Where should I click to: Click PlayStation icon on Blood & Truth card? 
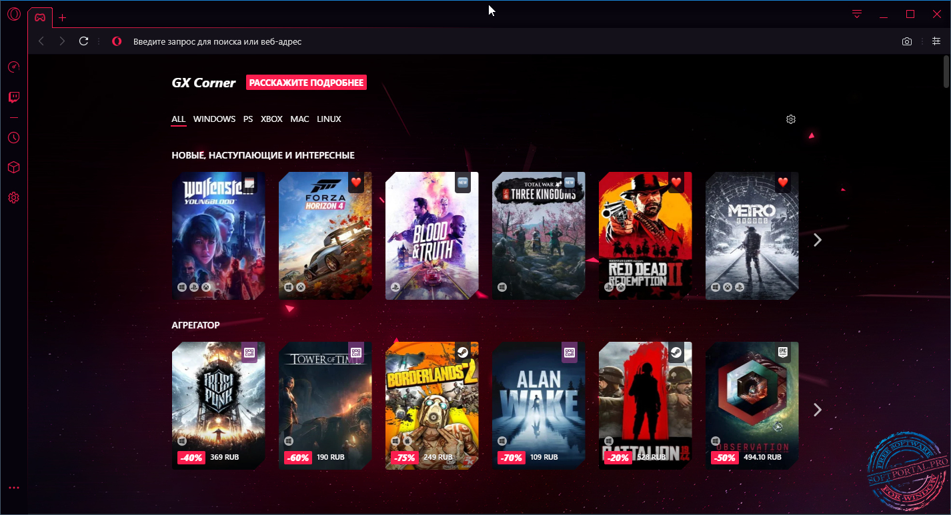coord(395,287)
